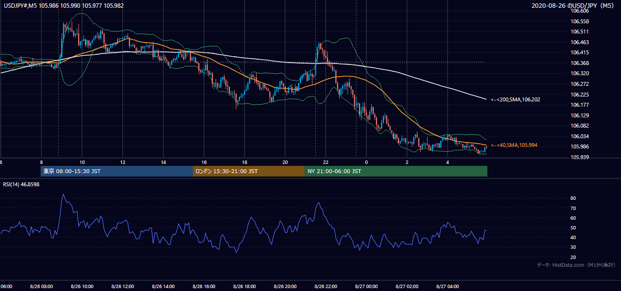Click price axis label 106.177
Image resolution: width=621 pixels, height=291 pixels.
pyautogui.click(x=579, y=105)
